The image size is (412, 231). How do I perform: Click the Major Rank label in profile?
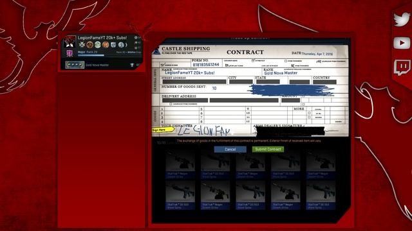pos(88,52)
